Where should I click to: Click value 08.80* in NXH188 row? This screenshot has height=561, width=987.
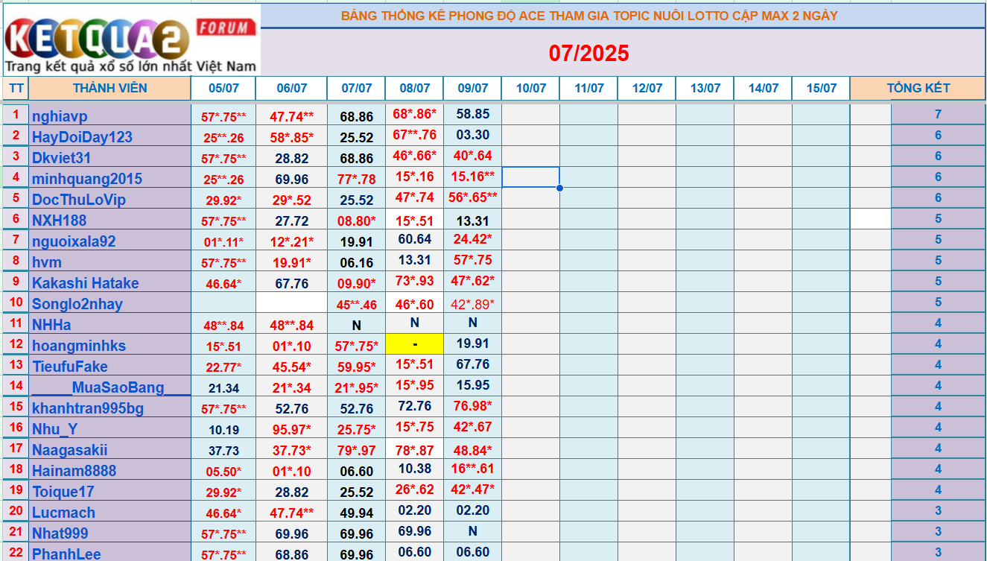(x=357, y=221)
